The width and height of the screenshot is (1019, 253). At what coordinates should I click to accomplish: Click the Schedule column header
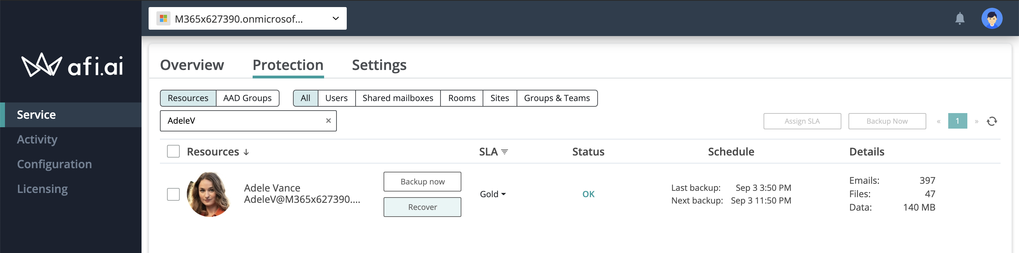[731, 152]
